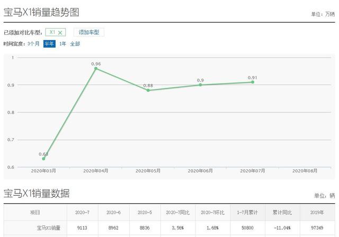Click the 累计同比 column header
The width and height of the screenshot is (339, 237).
(x=282, y=212)
